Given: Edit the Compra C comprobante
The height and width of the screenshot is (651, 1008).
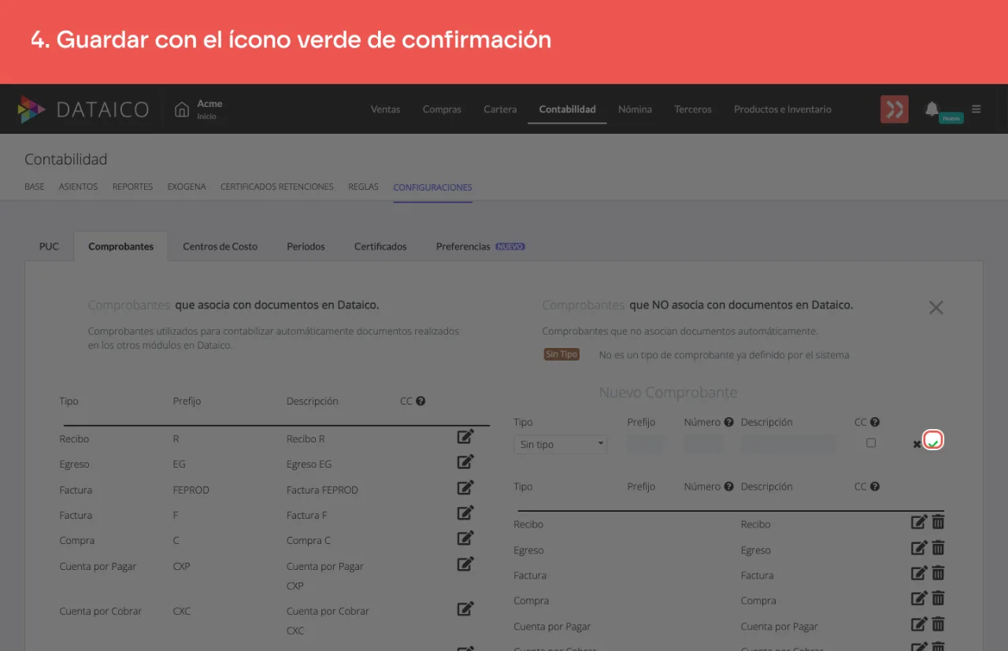Looking at the screenshot, I should coord(465,538).
